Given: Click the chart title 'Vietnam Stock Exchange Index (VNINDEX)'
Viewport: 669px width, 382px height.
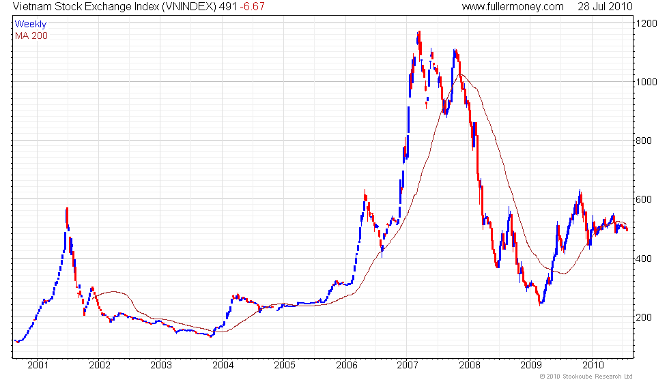Looking at the screenshot, I should click(x=115, y=7).
